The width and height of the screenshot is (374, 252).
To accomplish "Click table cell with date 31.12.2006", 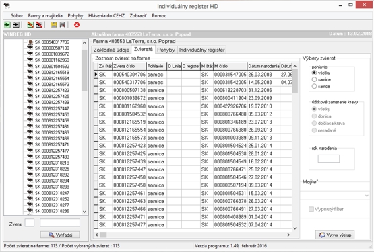I will [263, 90].
